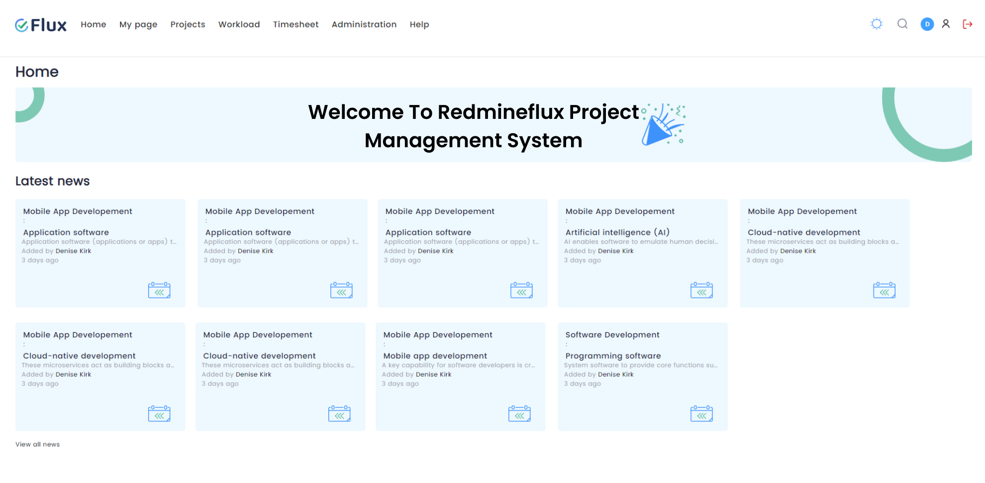985x483 pixels.
Task: Open calendar icon on Mobile app development card
Action: [520, 413]
